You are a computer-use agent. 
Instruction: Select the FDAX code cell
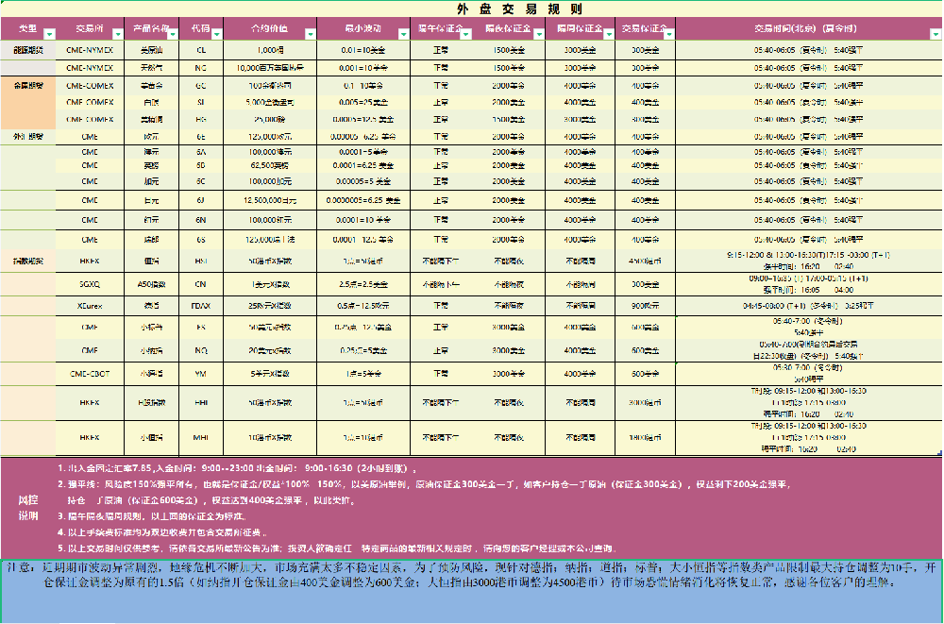[x=200, y=305]
